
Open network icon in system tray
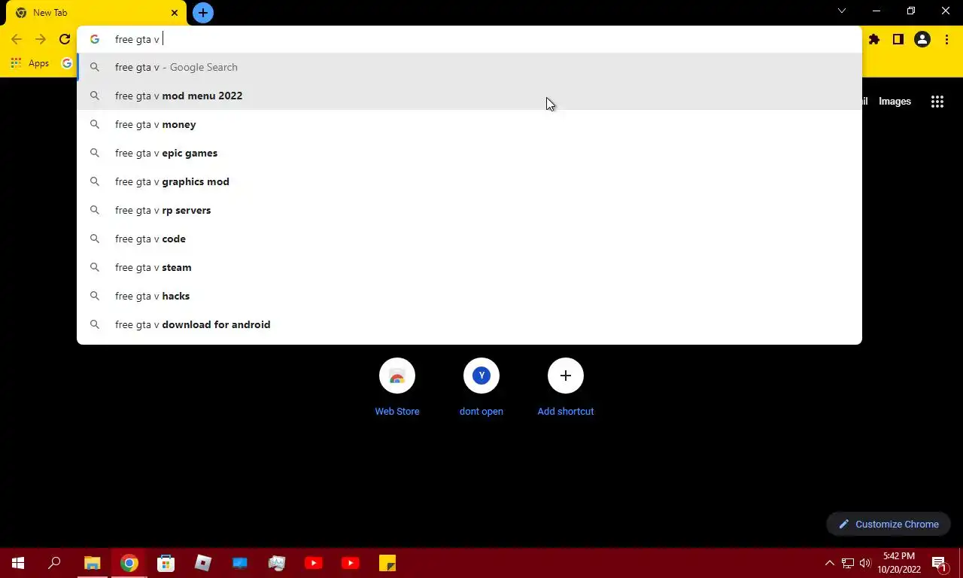(847, 563)
